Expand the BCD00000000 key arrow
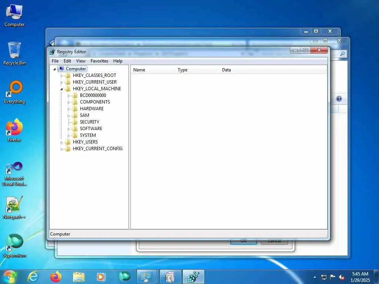379x284 pixels. click(x=68, y=96)
